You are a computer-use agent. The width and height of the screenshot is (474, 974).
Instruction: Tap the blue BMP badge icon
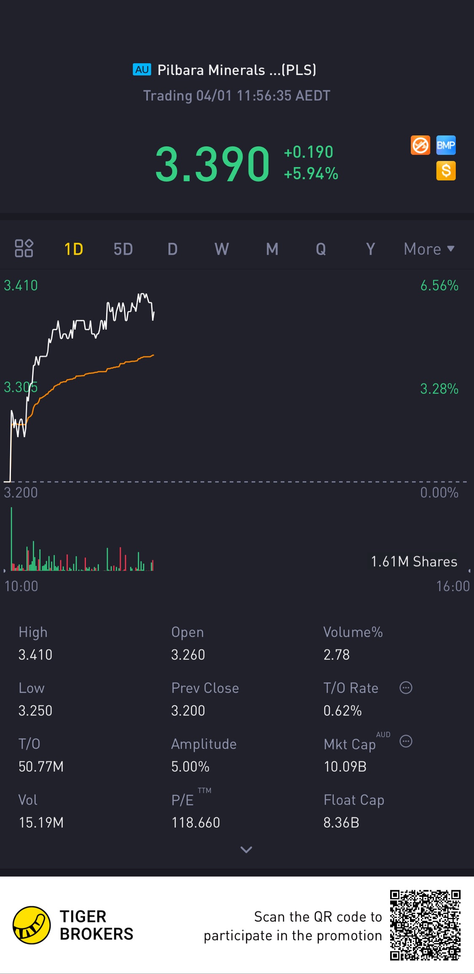tap(446, 145)
